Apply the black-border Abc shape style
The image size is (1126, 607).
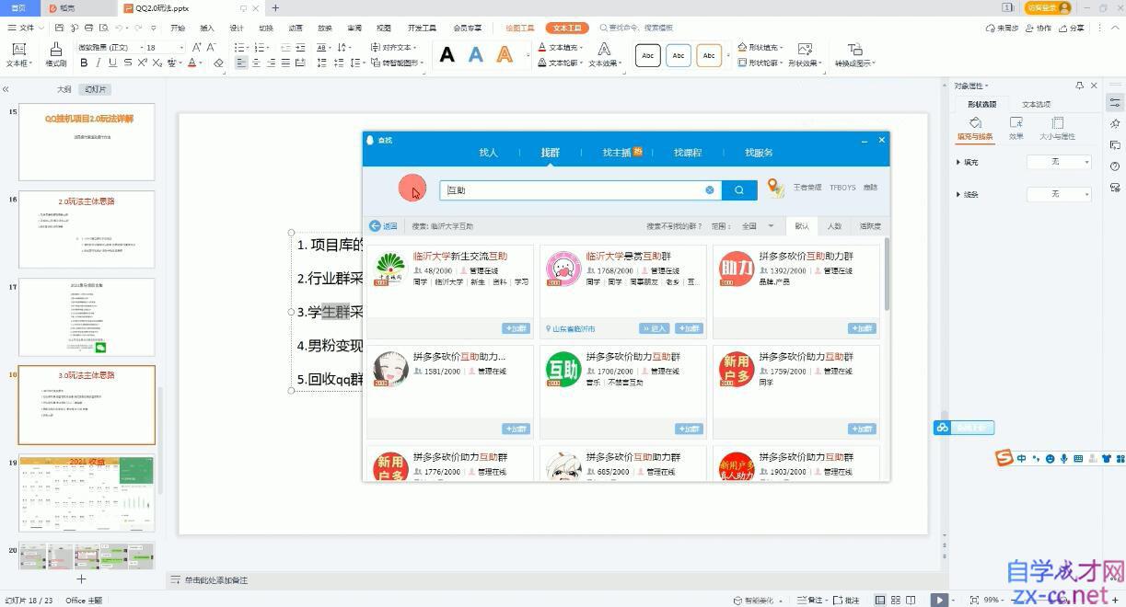(x=648, y=55)
